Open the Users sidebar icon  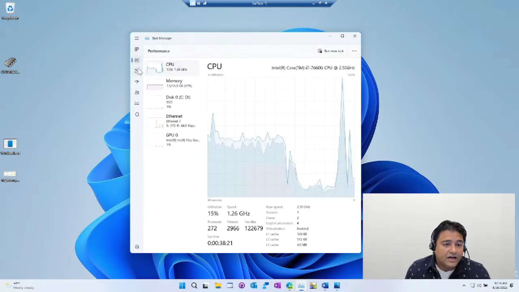pyautogui.click(x=137, y=92)
